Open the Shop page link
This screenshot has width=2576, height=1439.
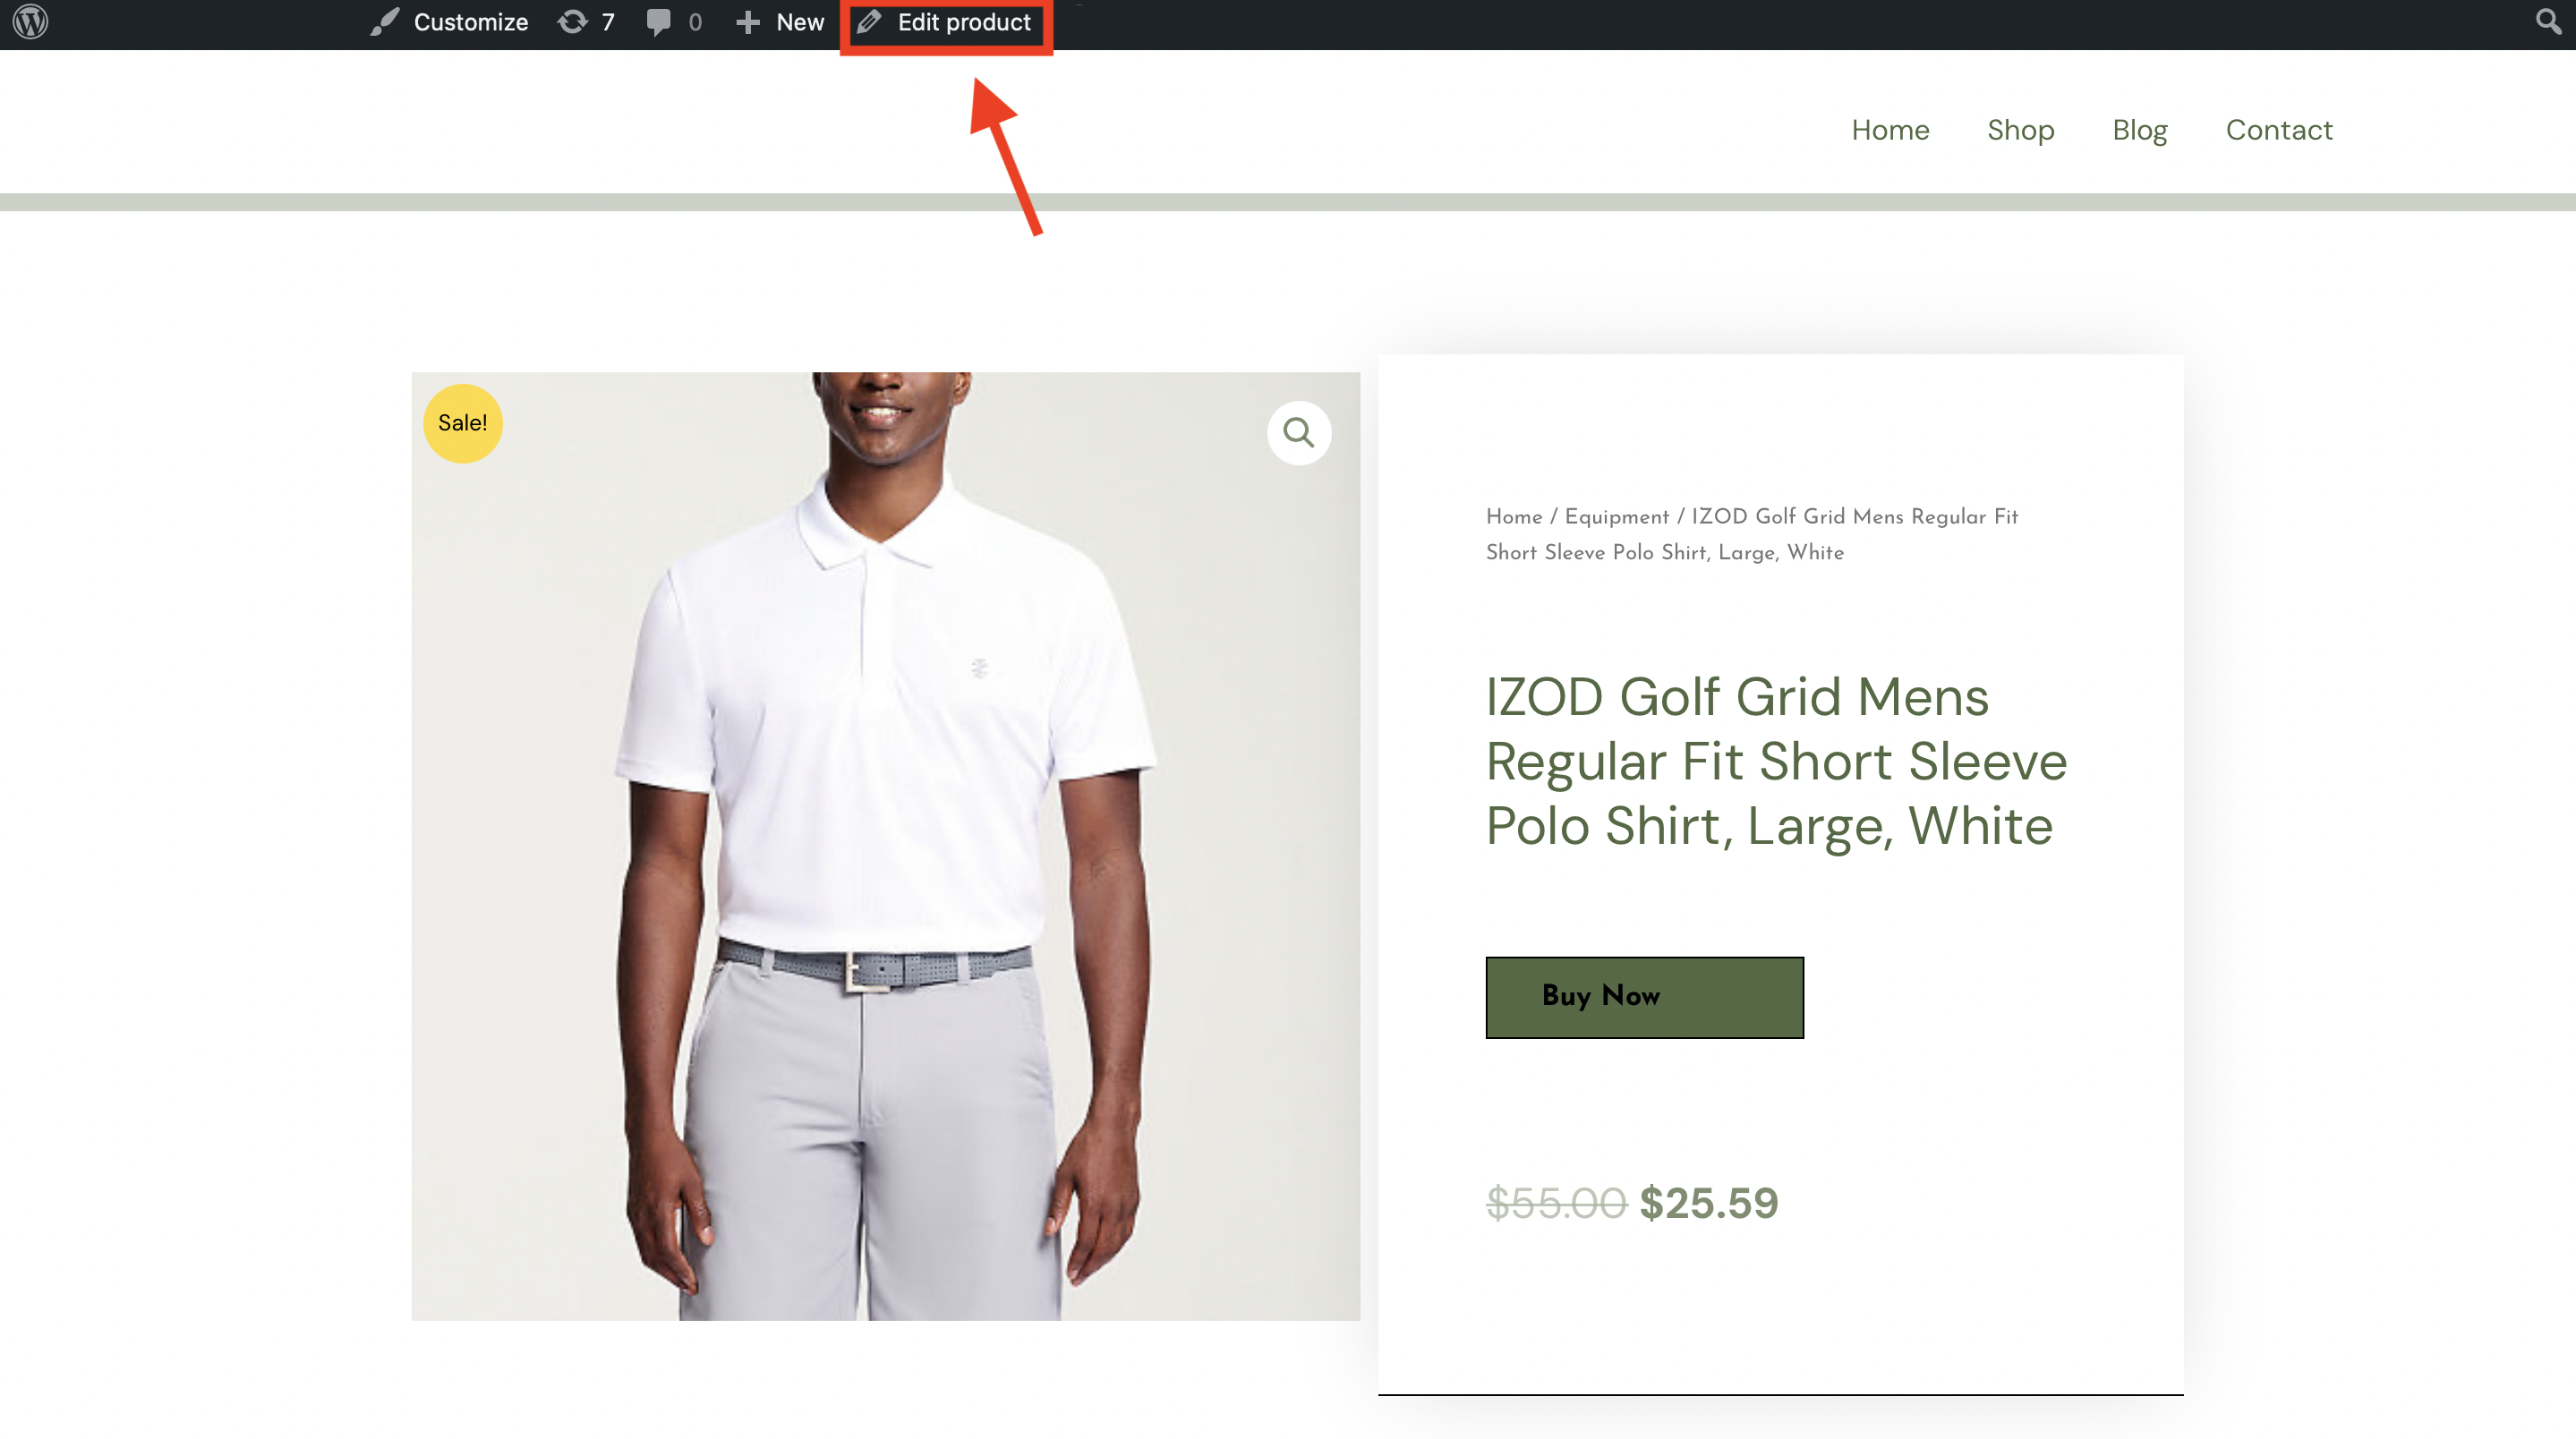[x=2020, y=130]
